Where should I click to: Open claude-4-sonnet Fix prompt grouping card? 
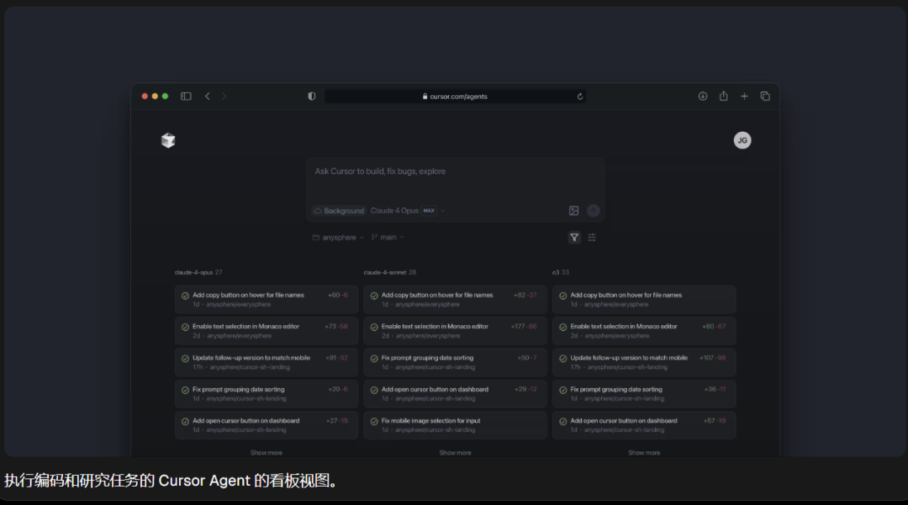point(455,362)
